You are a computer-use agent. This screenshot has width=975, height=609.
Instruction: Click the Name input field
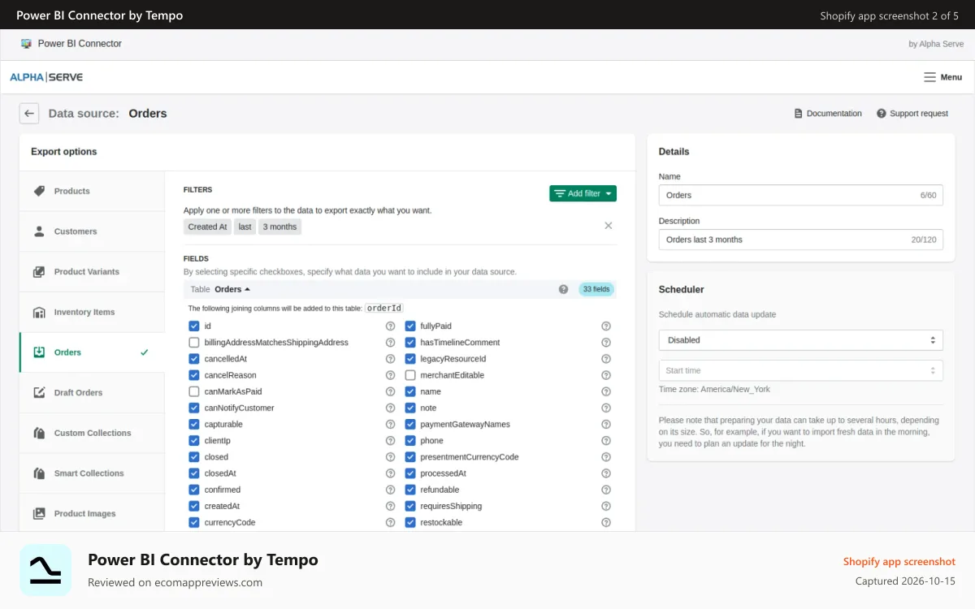point(801,195)
